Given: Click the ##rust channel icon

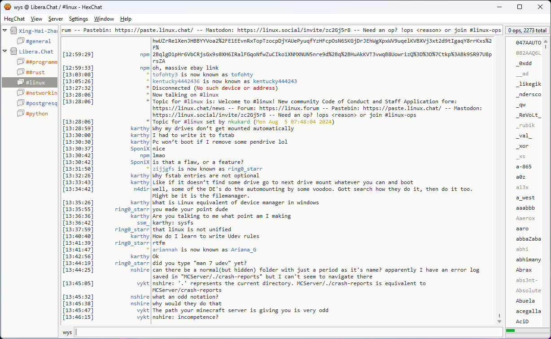Looking at the screenshot, I should 21,72.
